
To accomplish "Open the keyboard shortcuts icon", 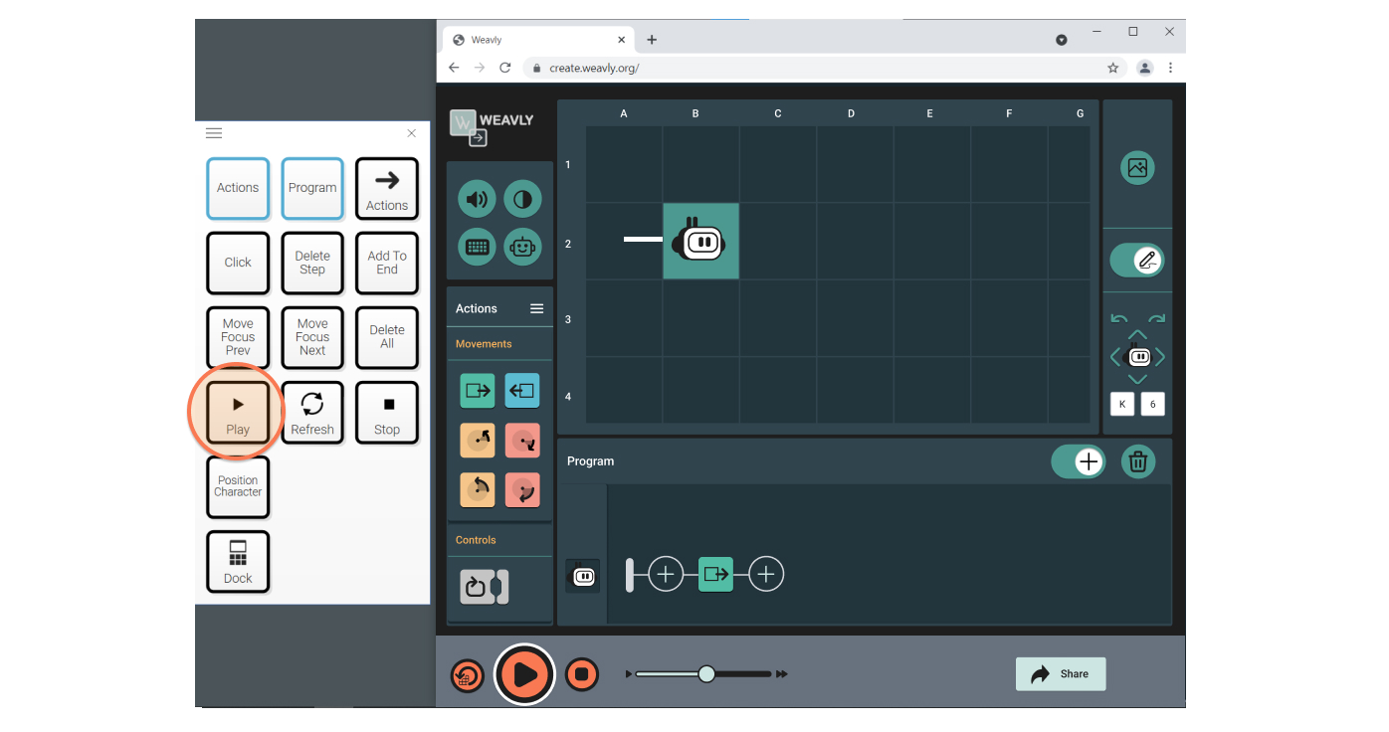I will [477, 246].
